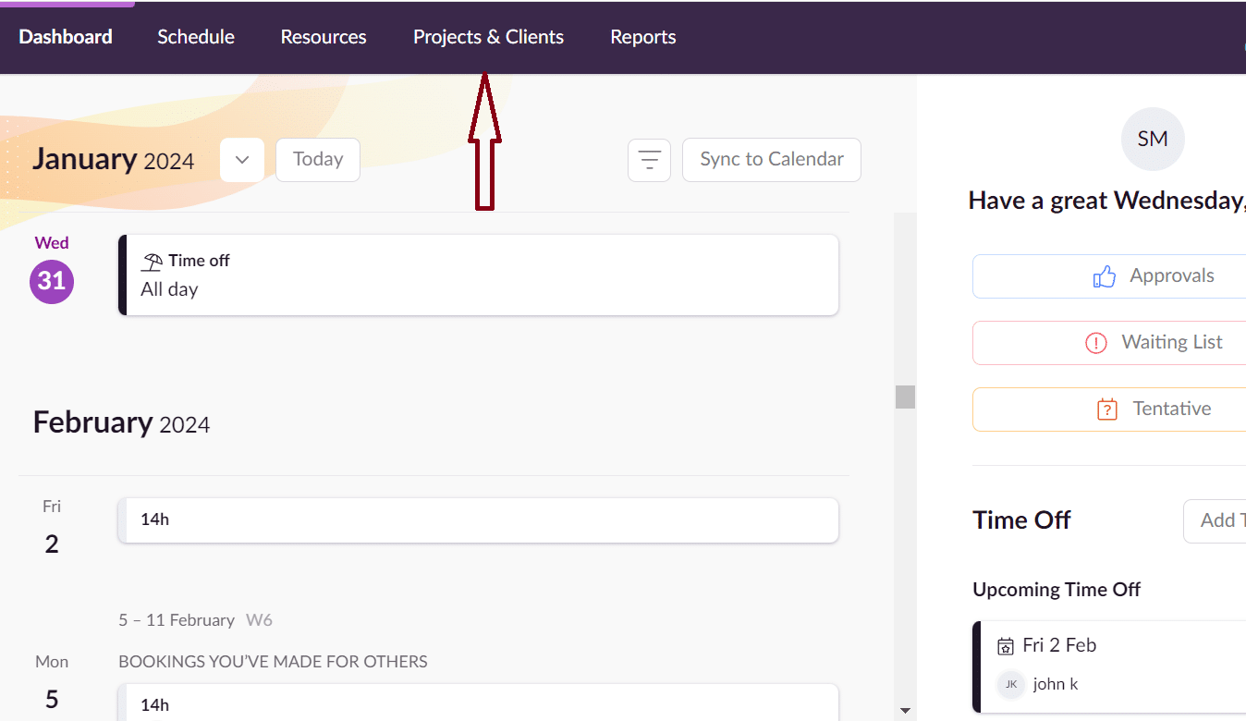Click the JK avatar for john k
The image size is (1246, 721).
(x=1011, y=685)
